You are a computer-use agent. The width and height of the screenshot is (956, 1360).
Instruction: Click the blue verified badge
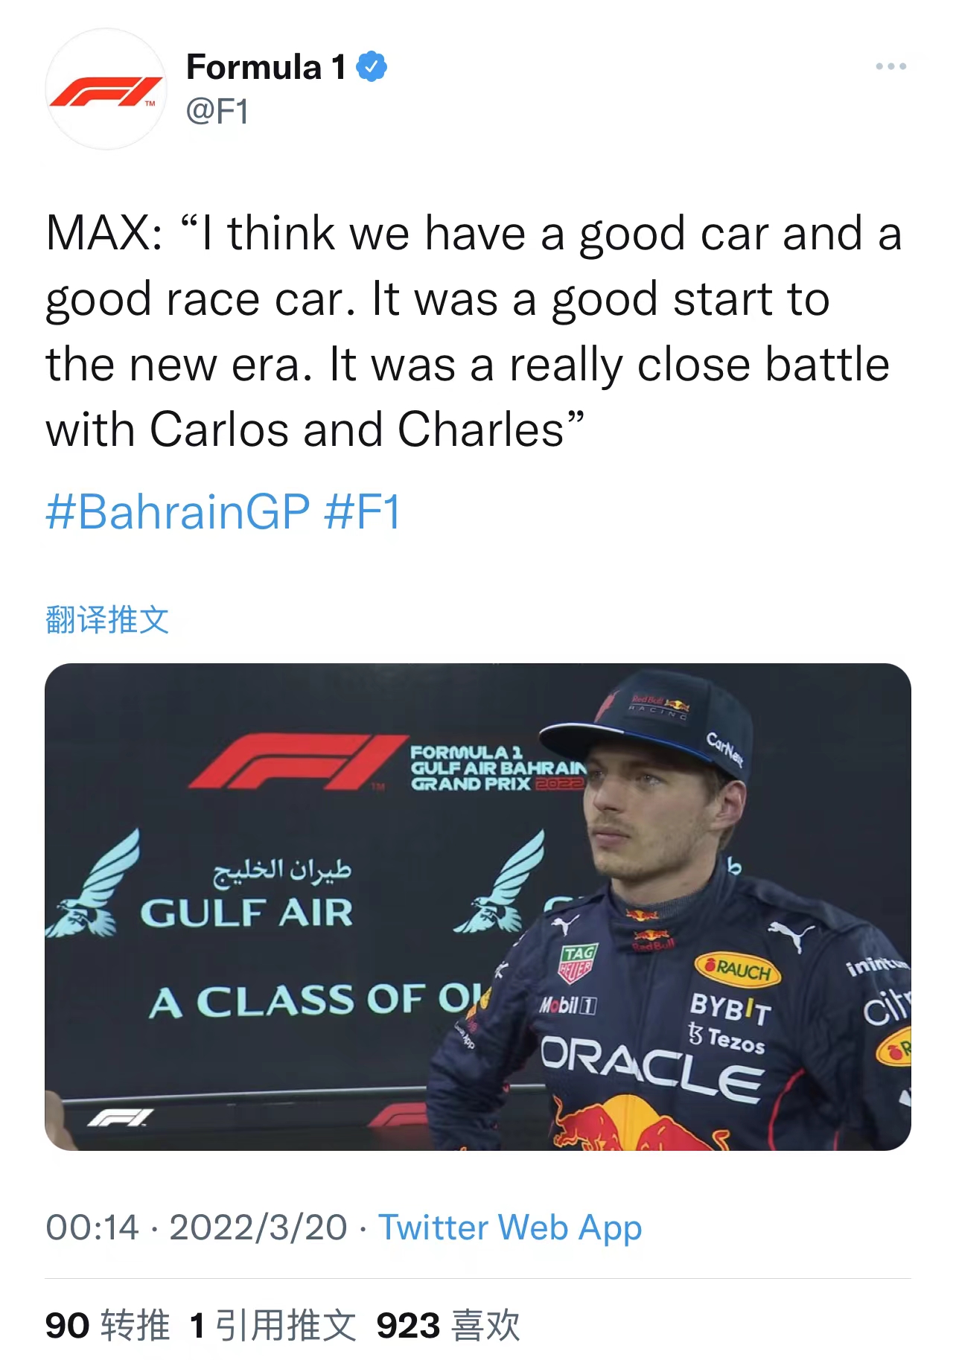[372, 67]
